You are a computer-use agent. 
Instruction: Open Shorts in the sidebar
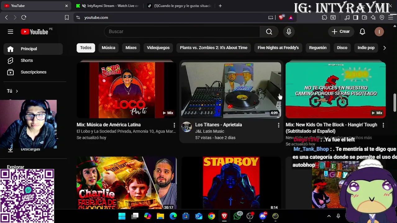click(x=33, y=60)
